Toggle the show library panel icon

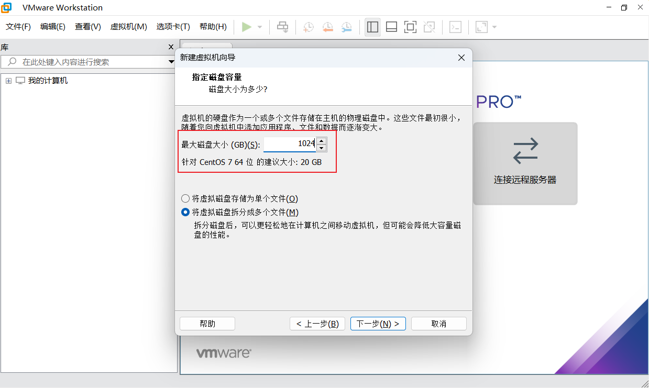(x=373, y=27)
